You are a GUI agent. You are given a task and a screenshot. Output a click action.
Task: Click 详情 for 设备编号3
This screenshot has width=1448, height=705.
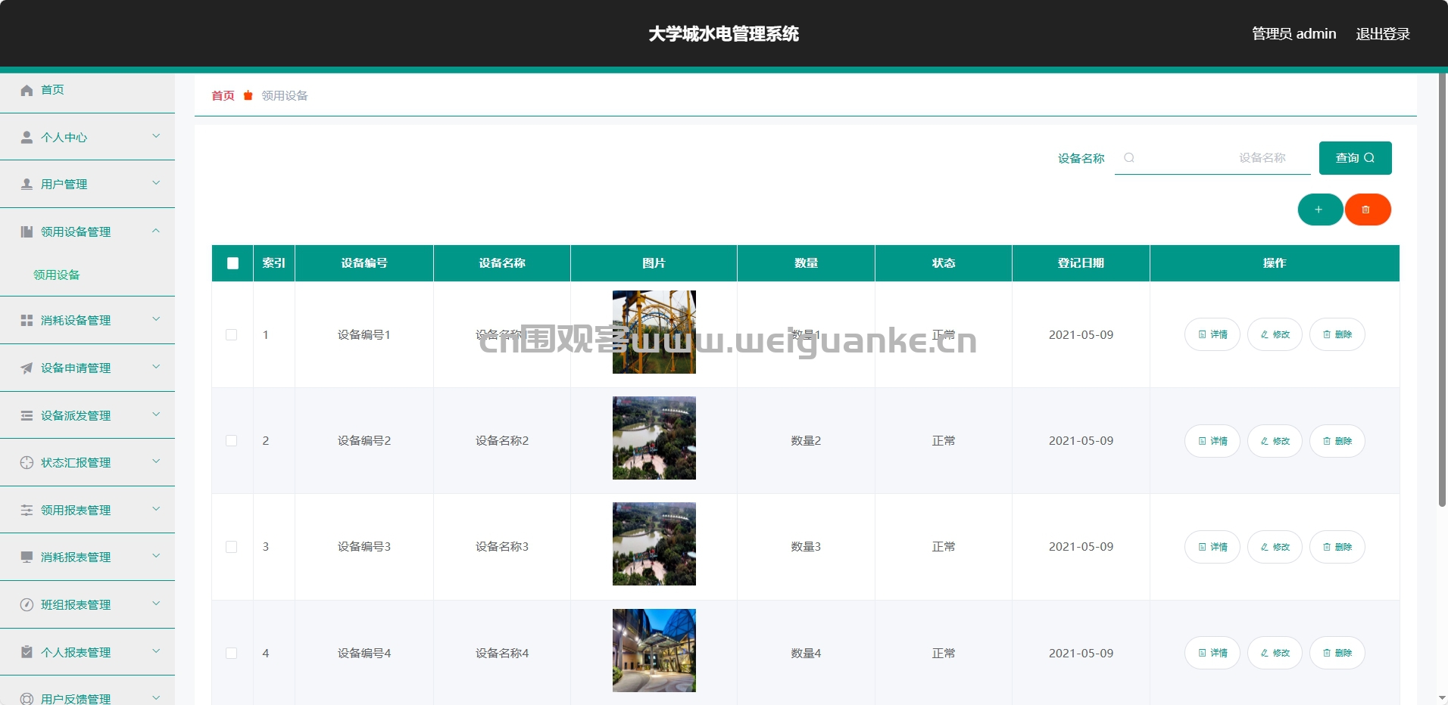1212,547
